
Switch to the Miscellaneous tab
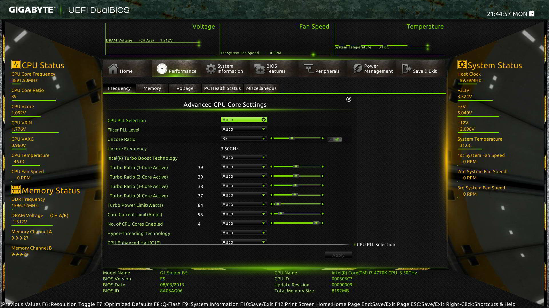tap(261, 88)
